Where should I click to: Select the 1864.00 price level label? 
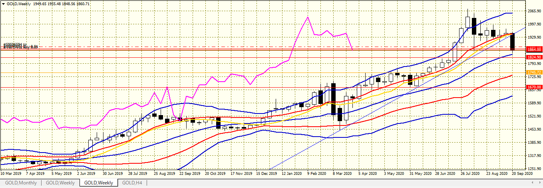point(534,50)
